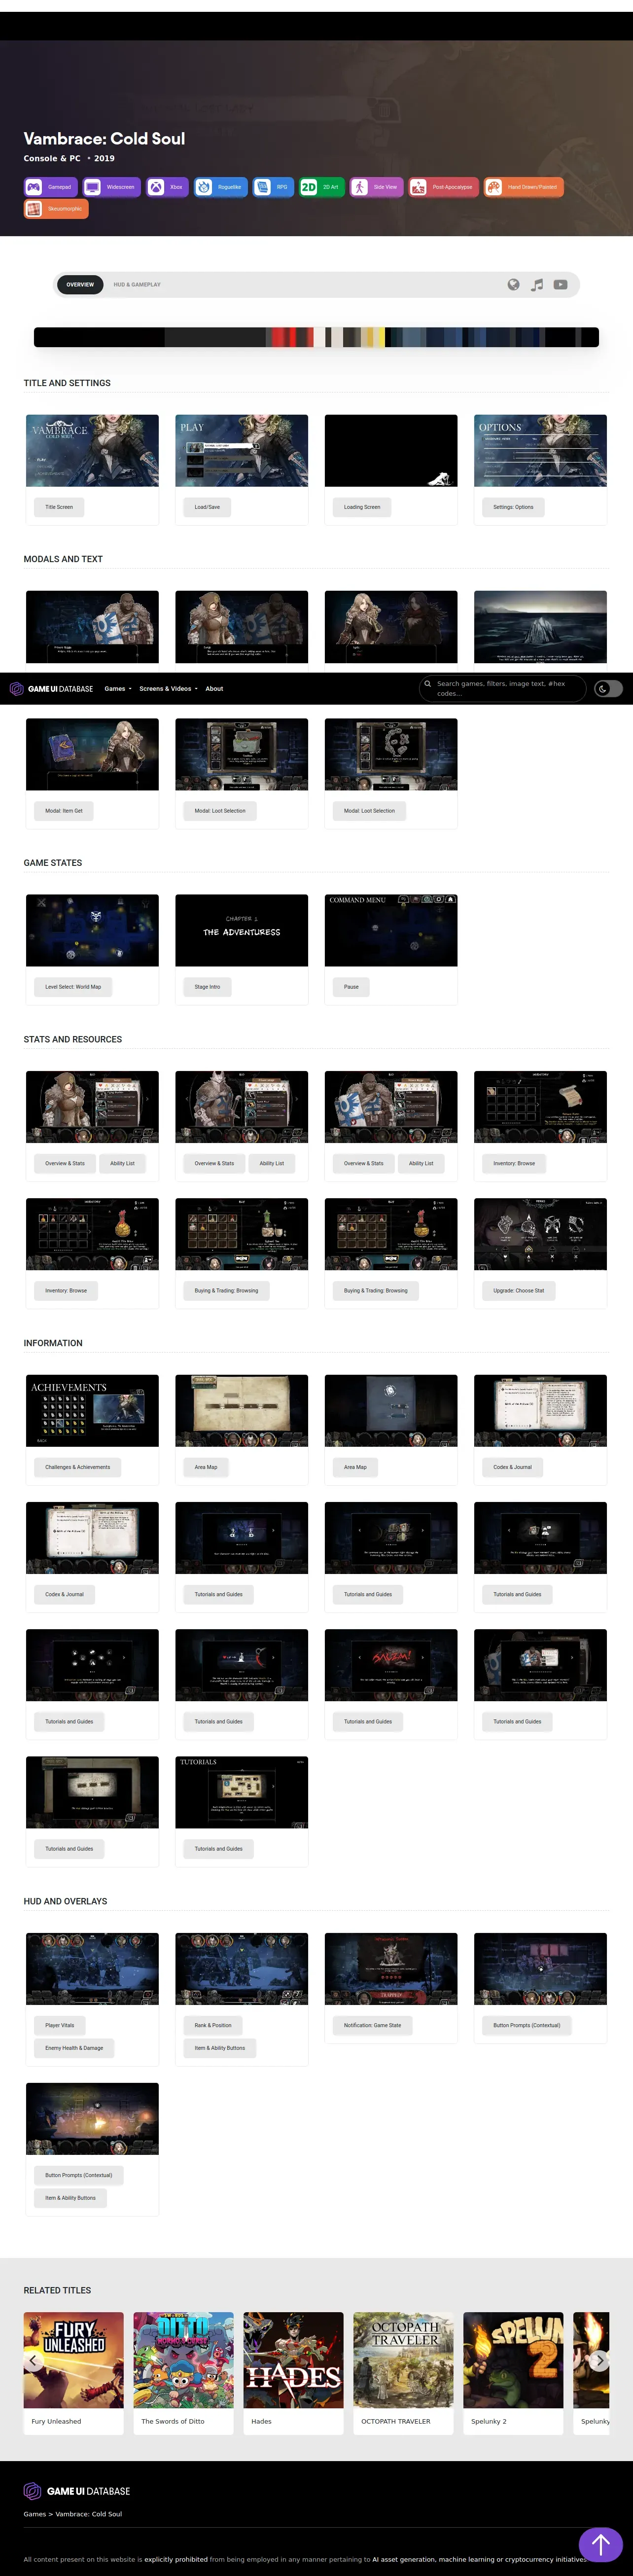Open the Achievements screenshot thumbnail
633x2576 pixels.
92,1411
